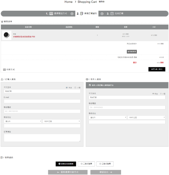The height and width of the screenshot is (175, 169).
Task: Open the F50 fan product thumbnail
Action: (7, 35)
